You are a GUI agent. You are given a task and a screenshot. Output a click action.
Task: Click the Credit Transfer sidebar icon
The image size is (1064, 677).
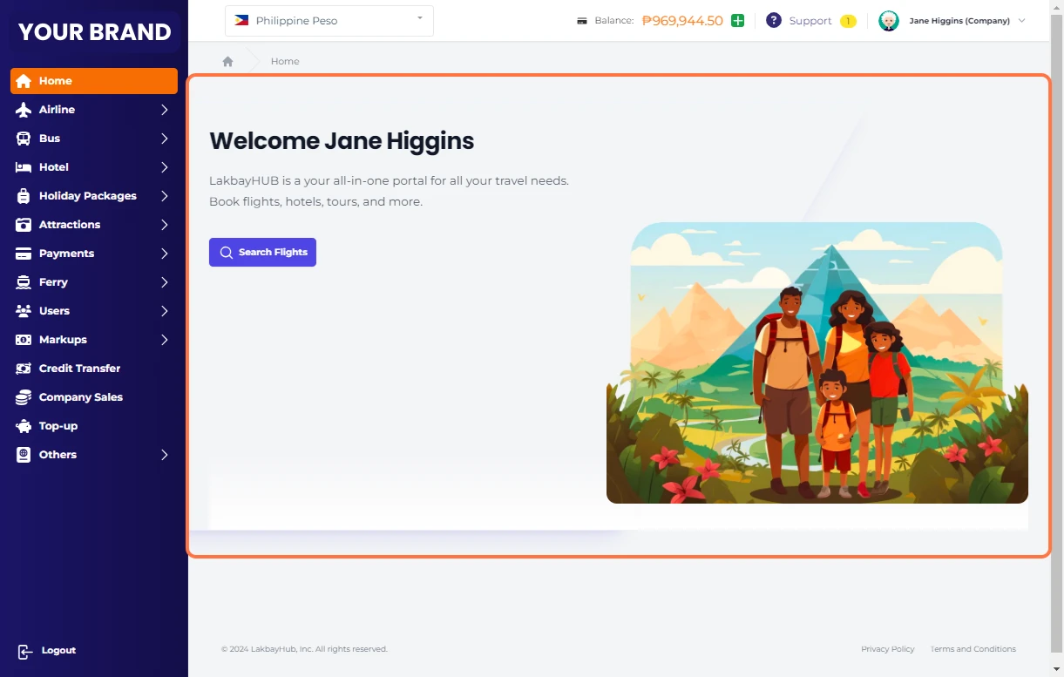[24, 369]
